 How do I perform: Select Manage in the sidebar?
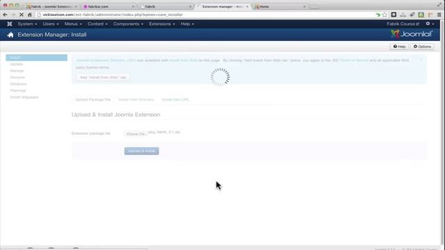pos(17,71)
